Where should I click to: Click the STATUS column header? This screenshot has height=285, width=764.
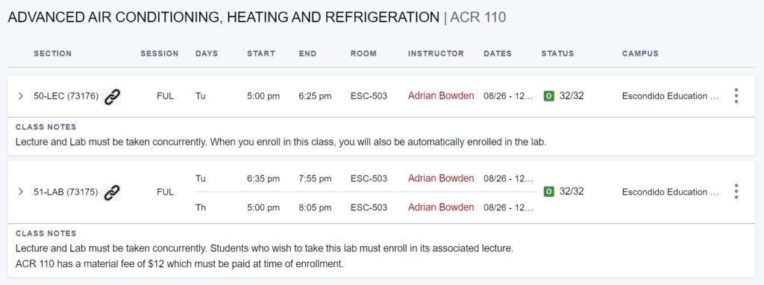click(x=557, y=54)
